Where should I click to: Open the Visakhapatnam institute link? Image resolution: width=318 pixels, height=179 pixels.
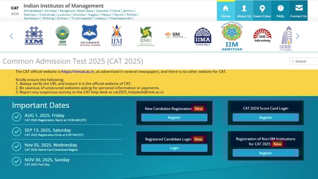[121, 18]
